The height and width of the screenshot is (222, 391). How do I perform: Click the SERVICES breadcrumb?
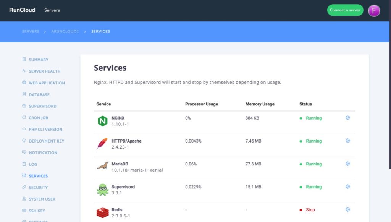click(x=100, y=31)
